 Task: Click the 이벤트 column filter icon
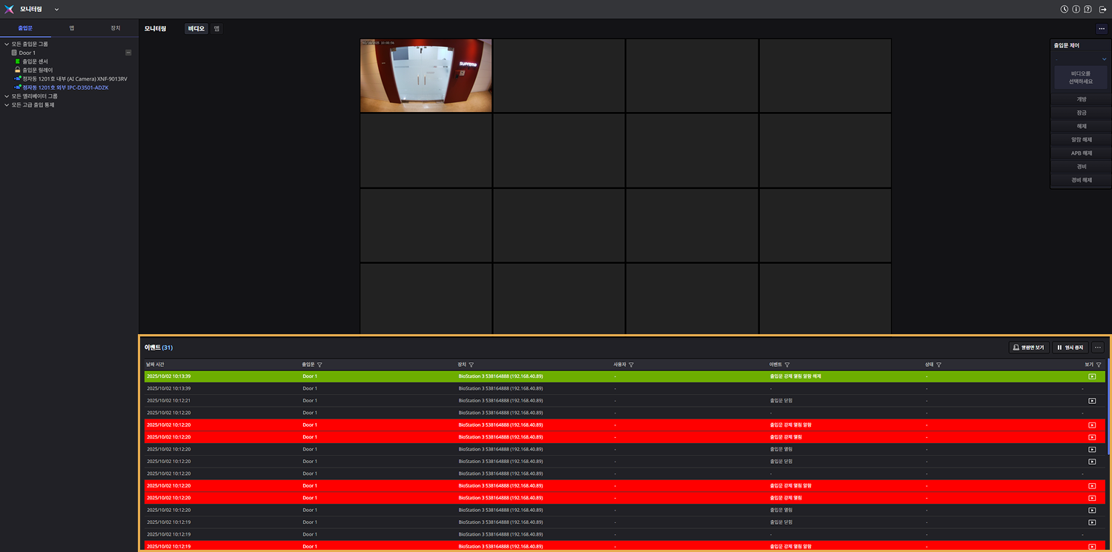click(787, 365)
